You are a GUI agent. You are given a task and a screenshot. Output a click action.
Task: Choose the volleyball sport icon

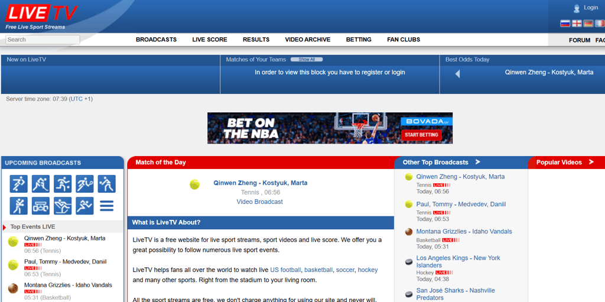tap(106, 184)
